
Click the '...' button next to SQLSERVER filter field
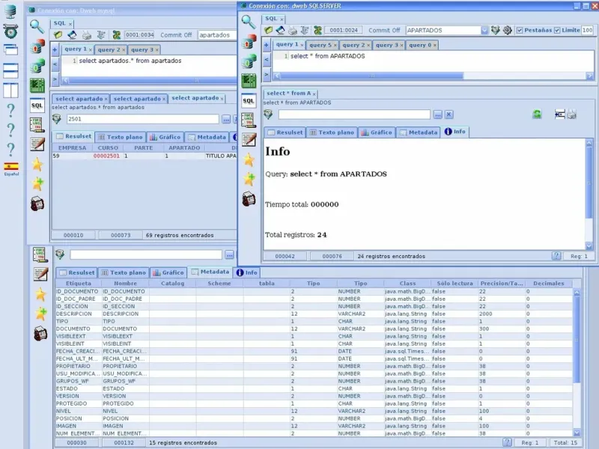click(x=437, y=114)
